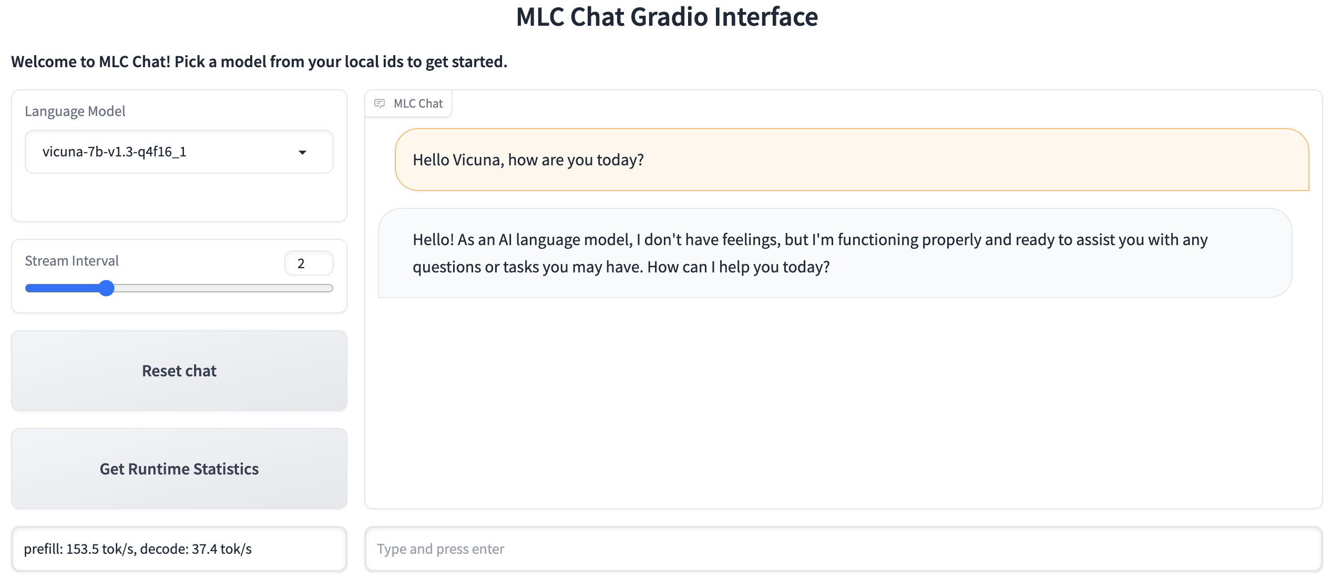Click the blank space below the model dropdown

179,198
